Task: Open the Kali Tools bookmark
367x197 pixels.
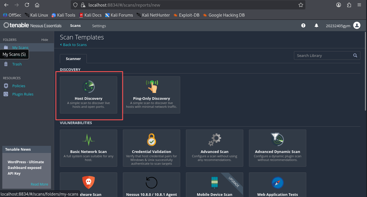Action: pyautogui.click(x=63, y=15)
